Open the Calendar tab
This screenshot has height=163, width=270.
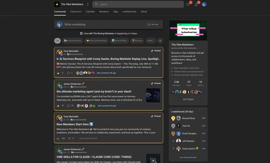(90, 12)
